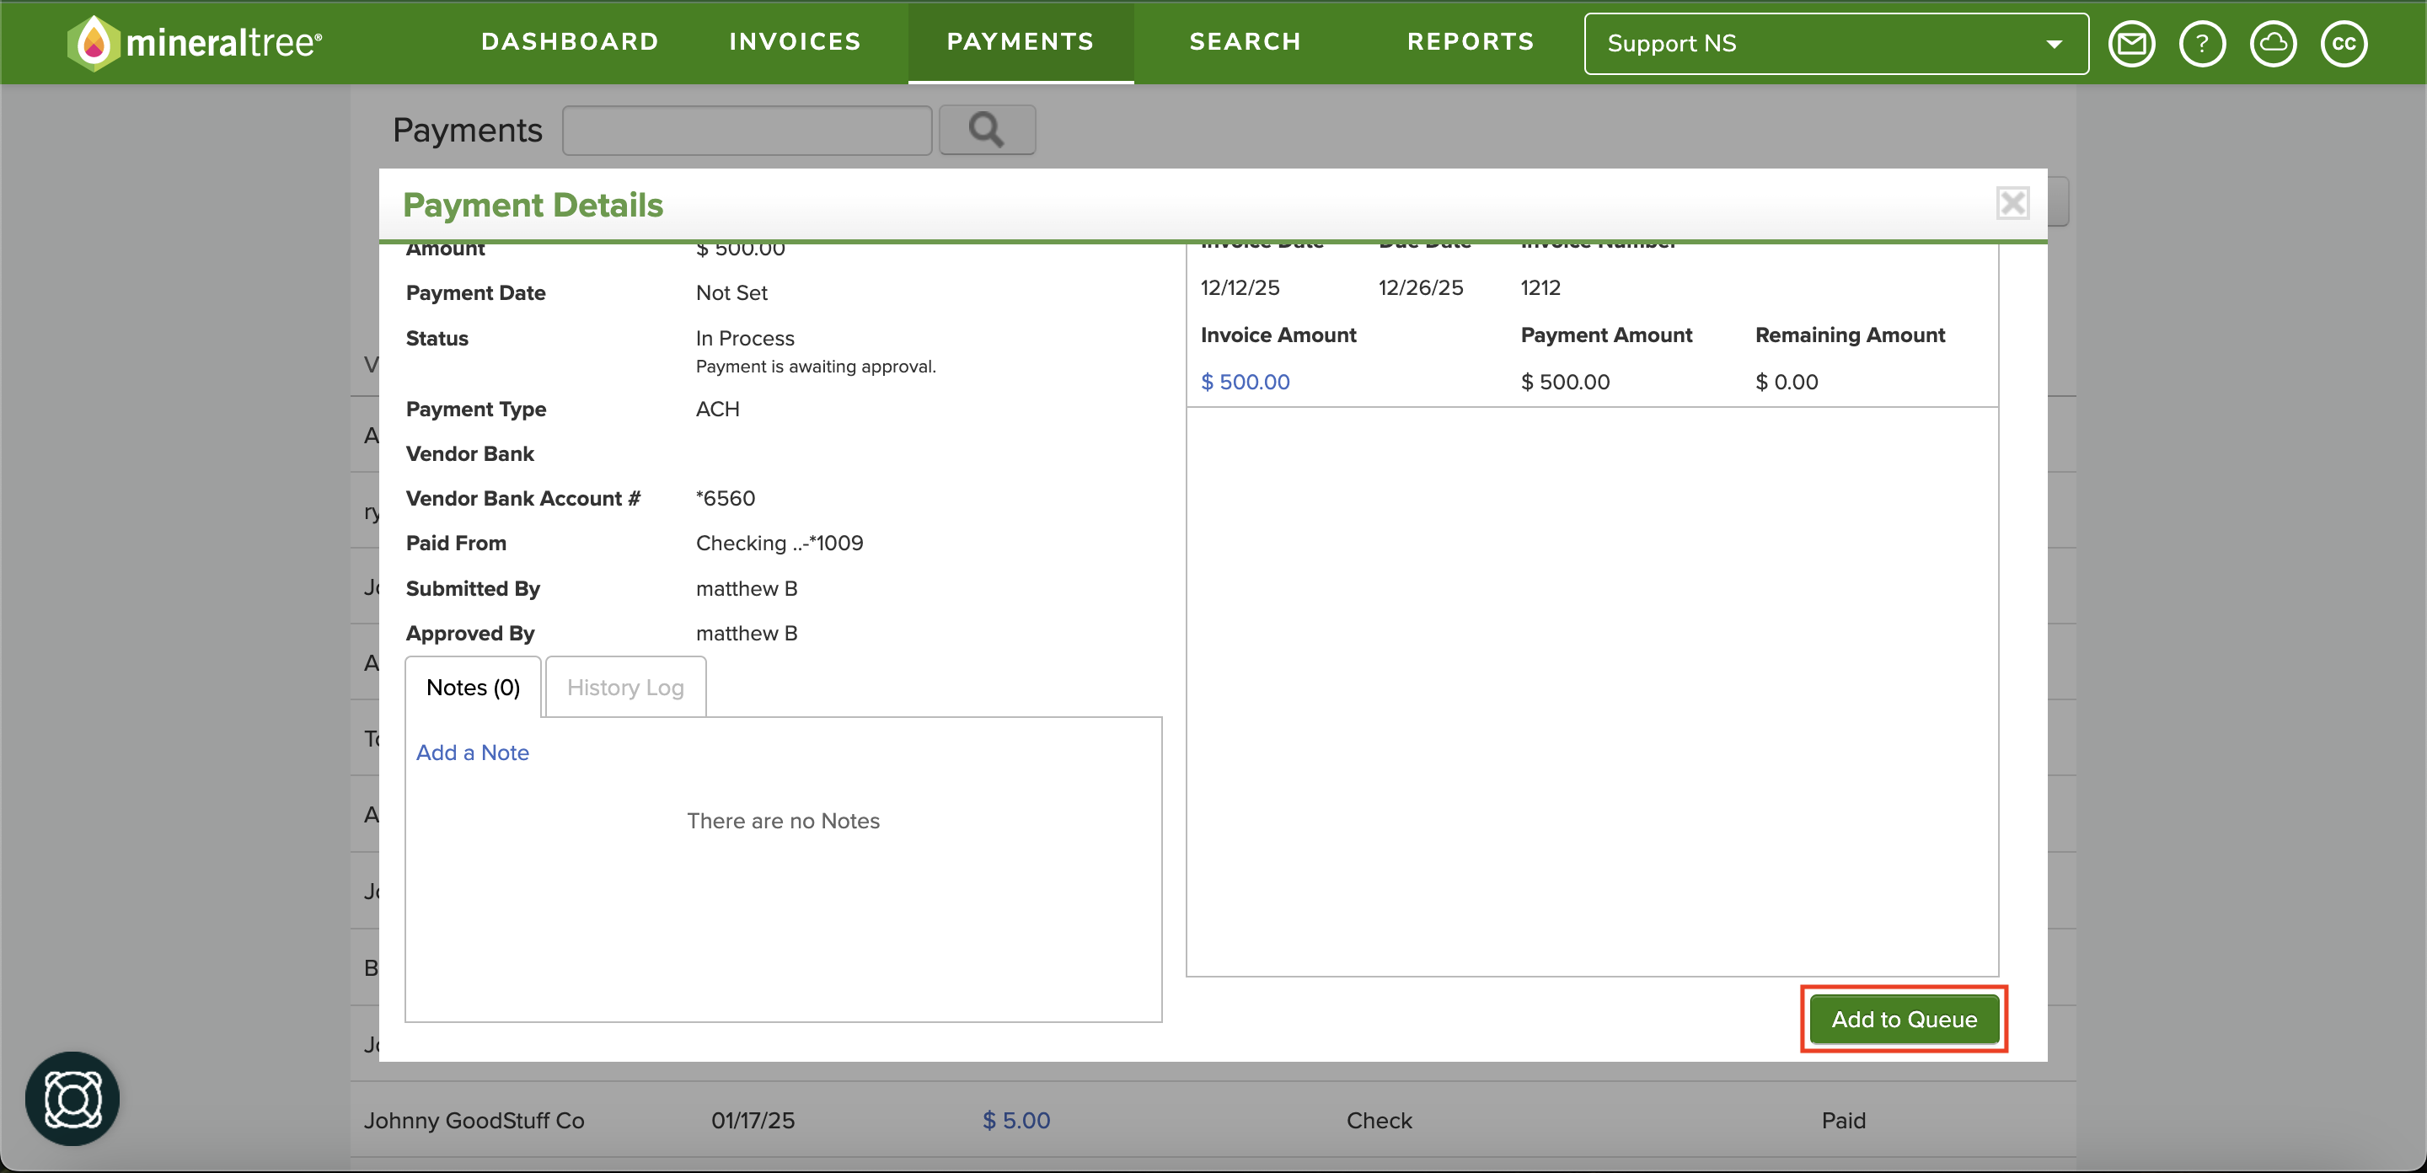
Task: Click the mineraltree logo
Action: pyautogui.click(x=195, y=42)
